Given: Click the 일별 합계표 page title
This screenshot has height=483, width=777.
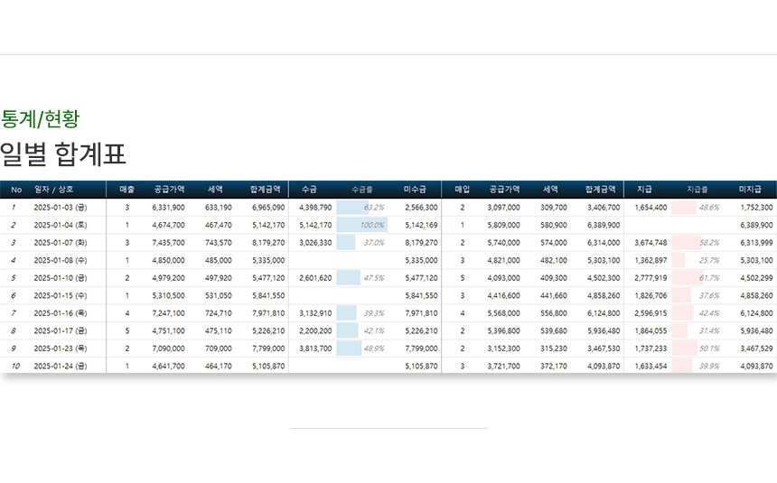Looking at the screenshot, I should tap(62, 154).
